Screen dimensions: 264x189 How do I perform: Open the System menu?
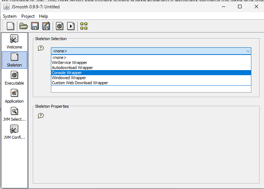click(x=10, y=16)
